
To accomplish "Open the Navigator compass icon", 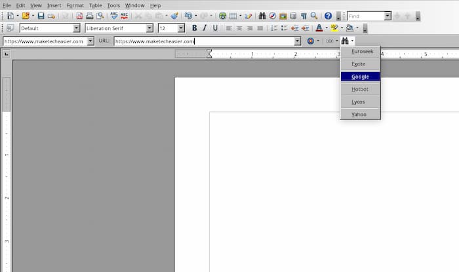I will click(x=272, y=16).
